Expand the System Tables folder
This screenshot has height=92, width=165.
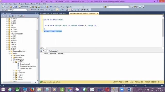pyautogui.click(x=12, y=55)
